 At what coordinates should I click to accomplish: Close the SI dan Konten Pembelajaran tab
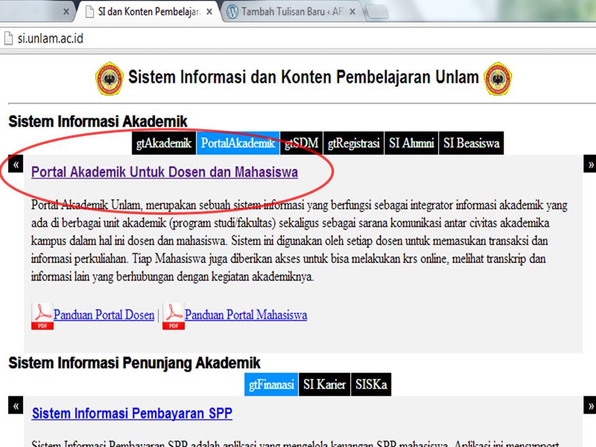[209, 12]
